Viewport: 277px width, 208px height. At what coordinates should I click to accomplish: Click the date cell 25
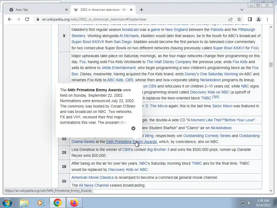64,152
